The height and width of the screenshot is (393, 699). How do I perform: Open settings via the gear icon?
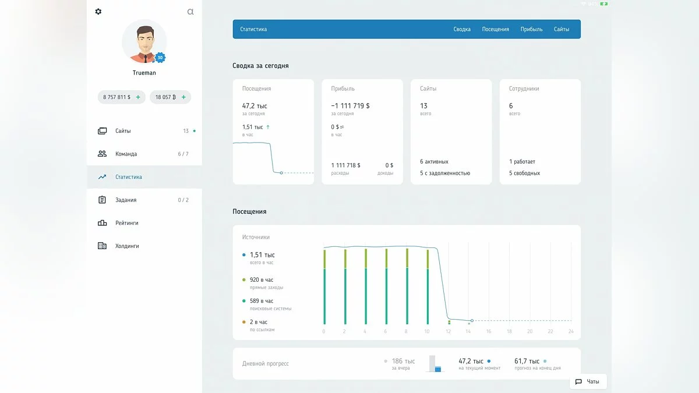tap(98, 12)
